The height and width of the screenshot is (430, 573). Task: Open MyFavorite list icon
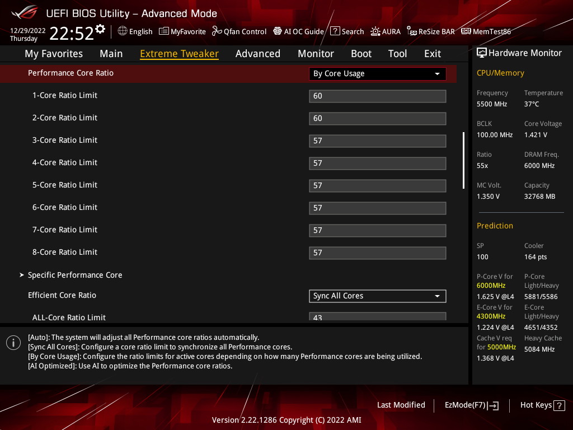[164, 31]
